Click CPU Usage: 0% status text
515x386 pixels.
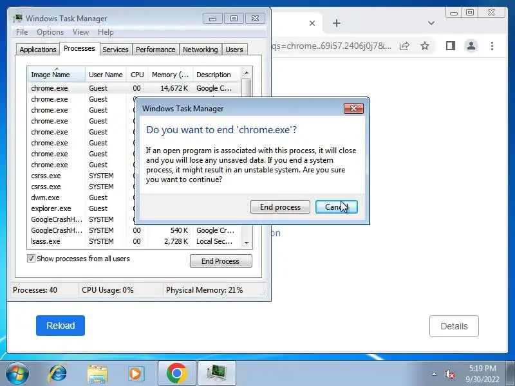click(108, 290)
